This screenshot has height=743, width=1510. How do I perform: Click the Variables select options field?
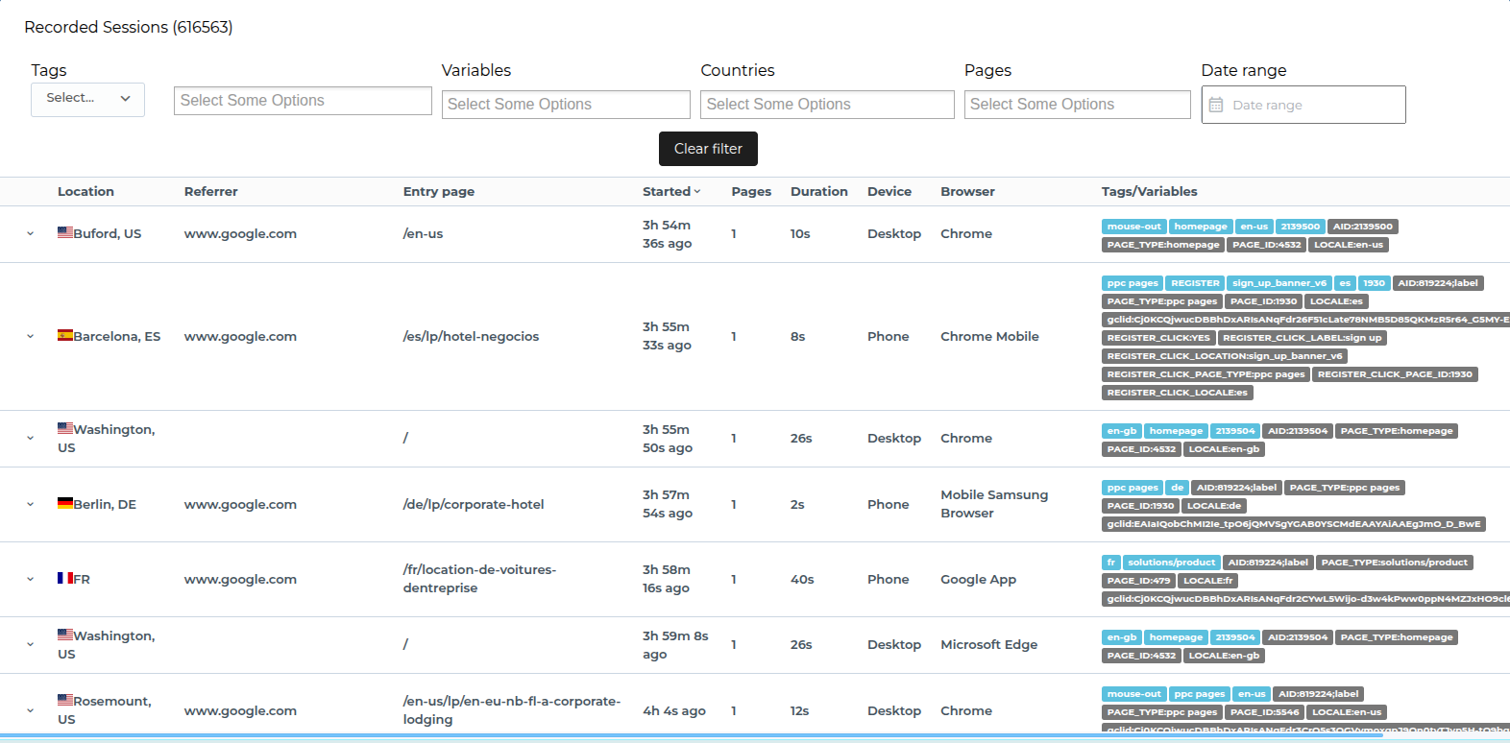pos(565,105)
